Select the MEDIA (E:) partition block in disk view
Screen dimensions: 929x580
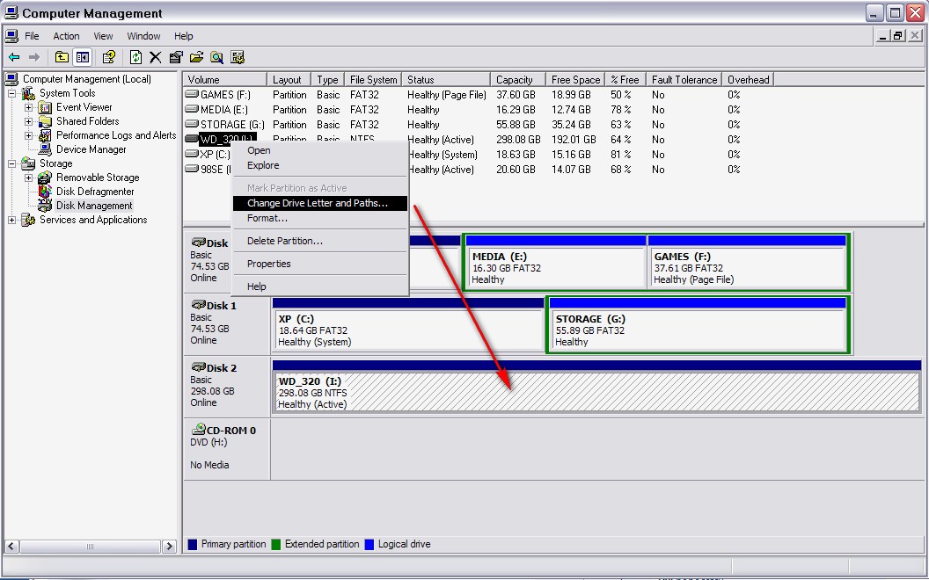555,262
